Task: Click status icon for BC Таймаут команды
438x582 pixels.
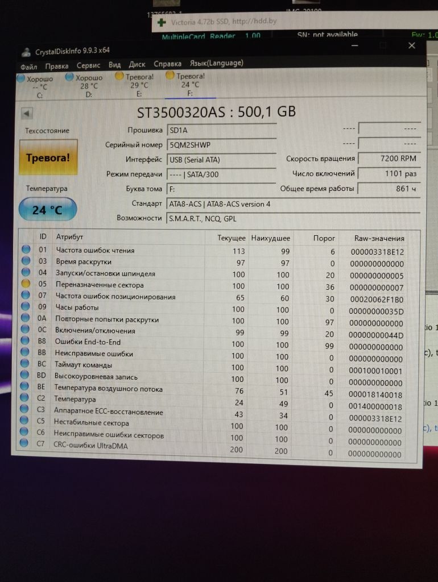Action: pyautogui.click(x=25, y=363)
